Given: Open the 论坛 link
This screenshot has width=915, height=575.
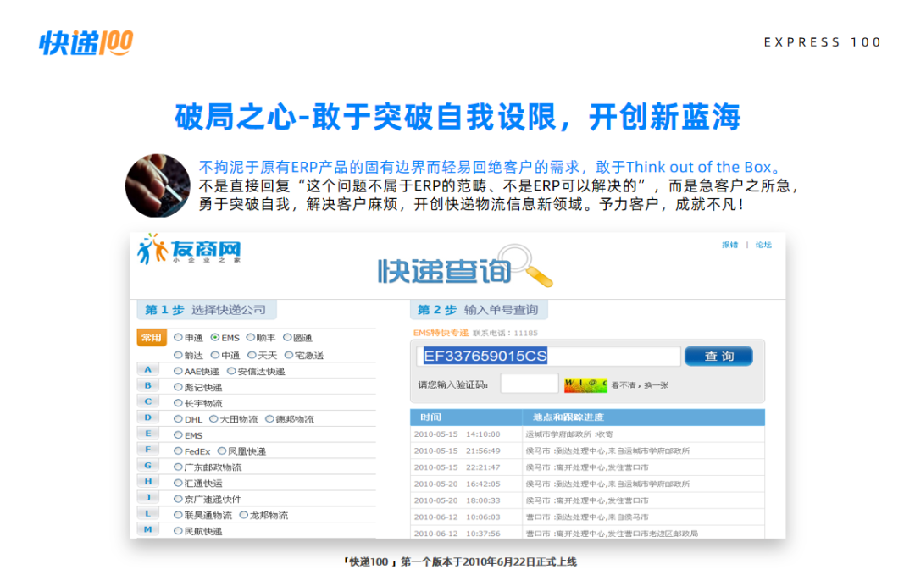Looking at the screenshot, I should pyautogui.click(x=763, y=245).
